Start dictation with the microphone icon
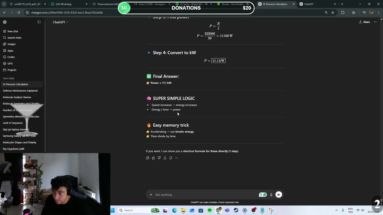This screenshot has width=383, height=215. [x=271, y=195]
